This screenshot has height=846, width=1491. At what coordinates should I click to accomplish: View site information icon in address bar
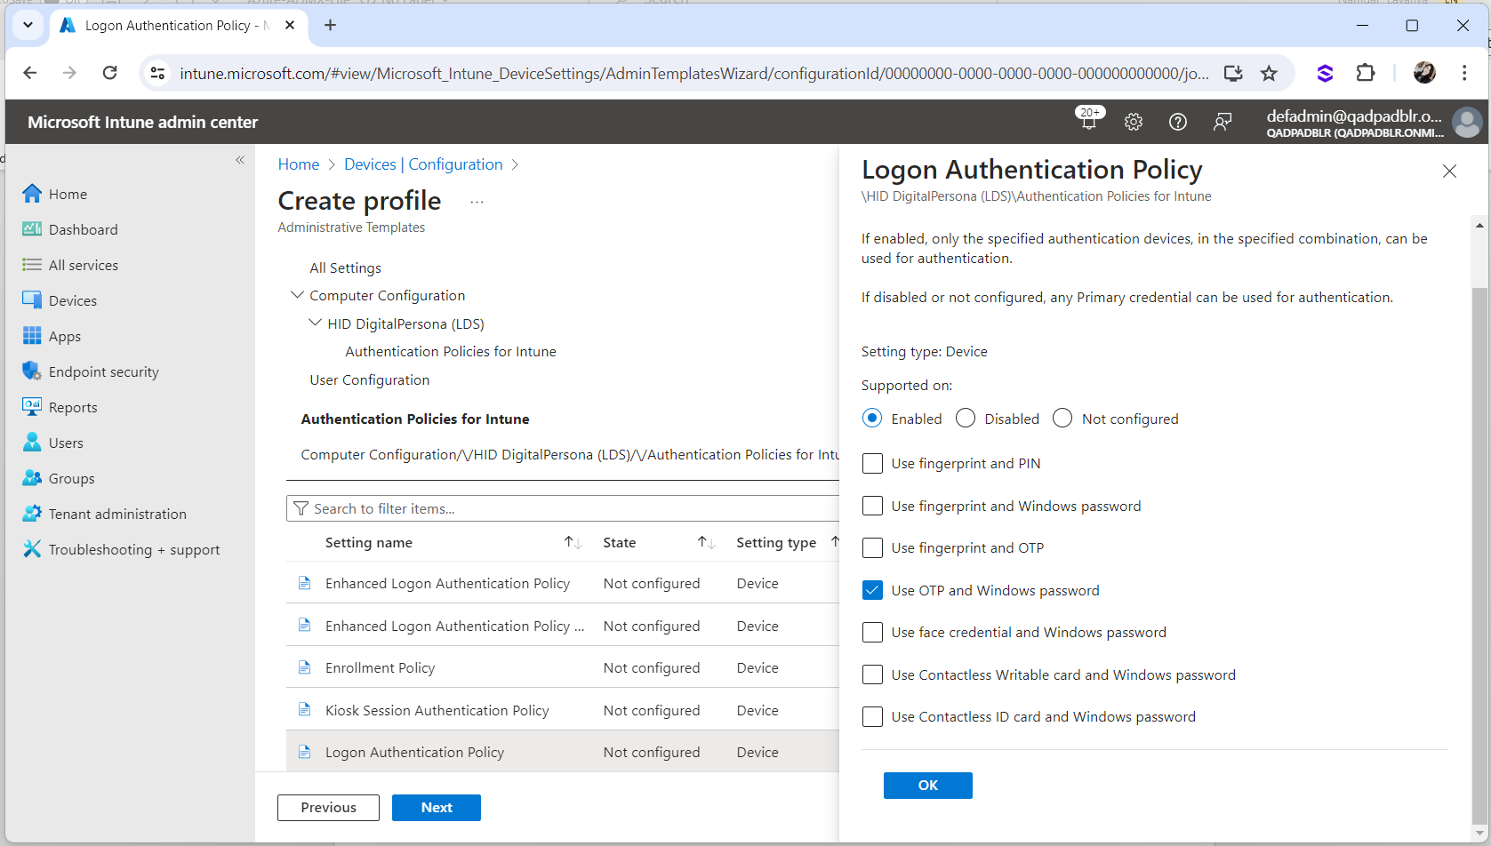click(157, 73)
